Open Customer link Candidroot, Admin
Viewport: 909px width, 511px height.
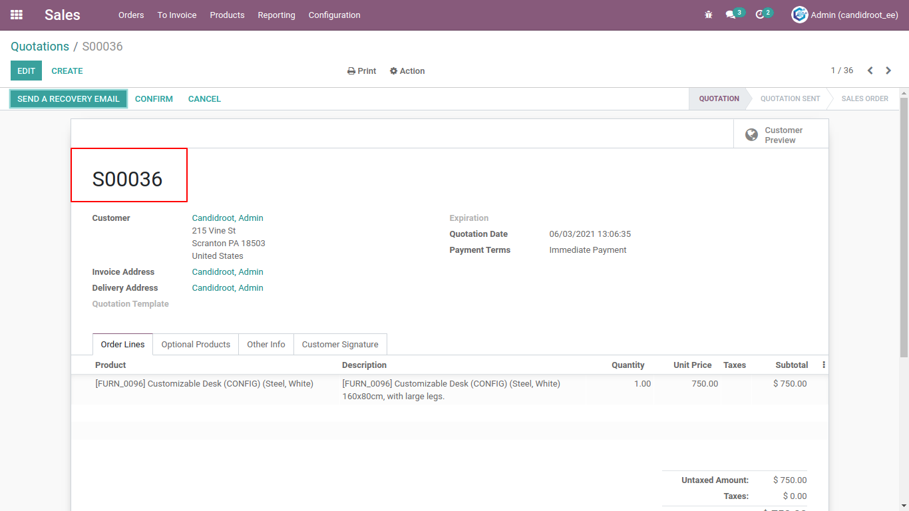click(228, 218)
